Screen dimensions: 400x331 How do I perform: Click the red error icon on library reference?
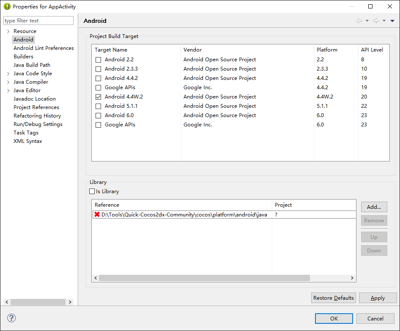(x=97, y=214)
